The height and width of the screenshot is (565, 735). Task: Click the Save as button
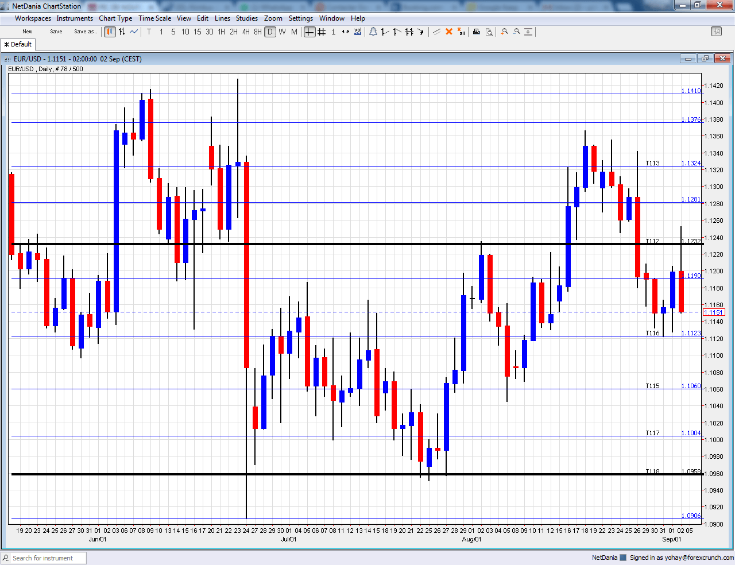(x=85, y=32)
